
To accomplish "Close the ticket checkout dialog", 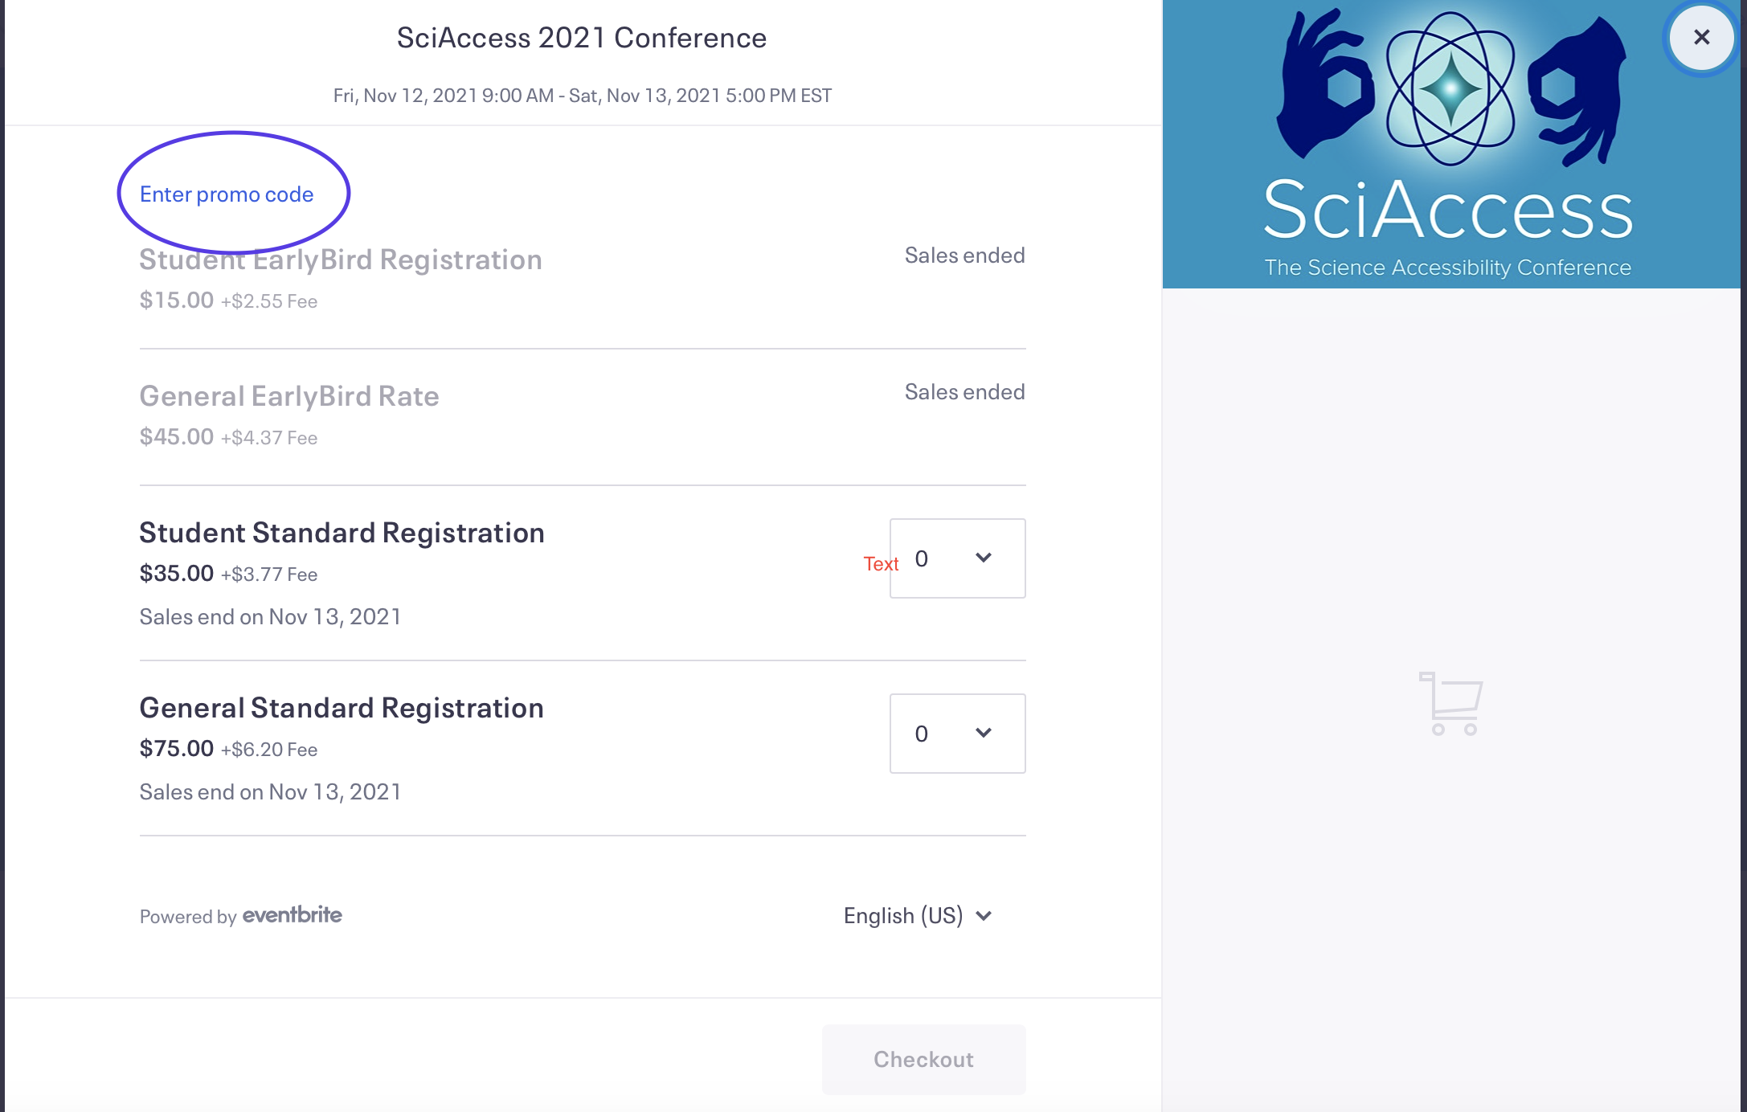I will click(x=1701, y=38).
